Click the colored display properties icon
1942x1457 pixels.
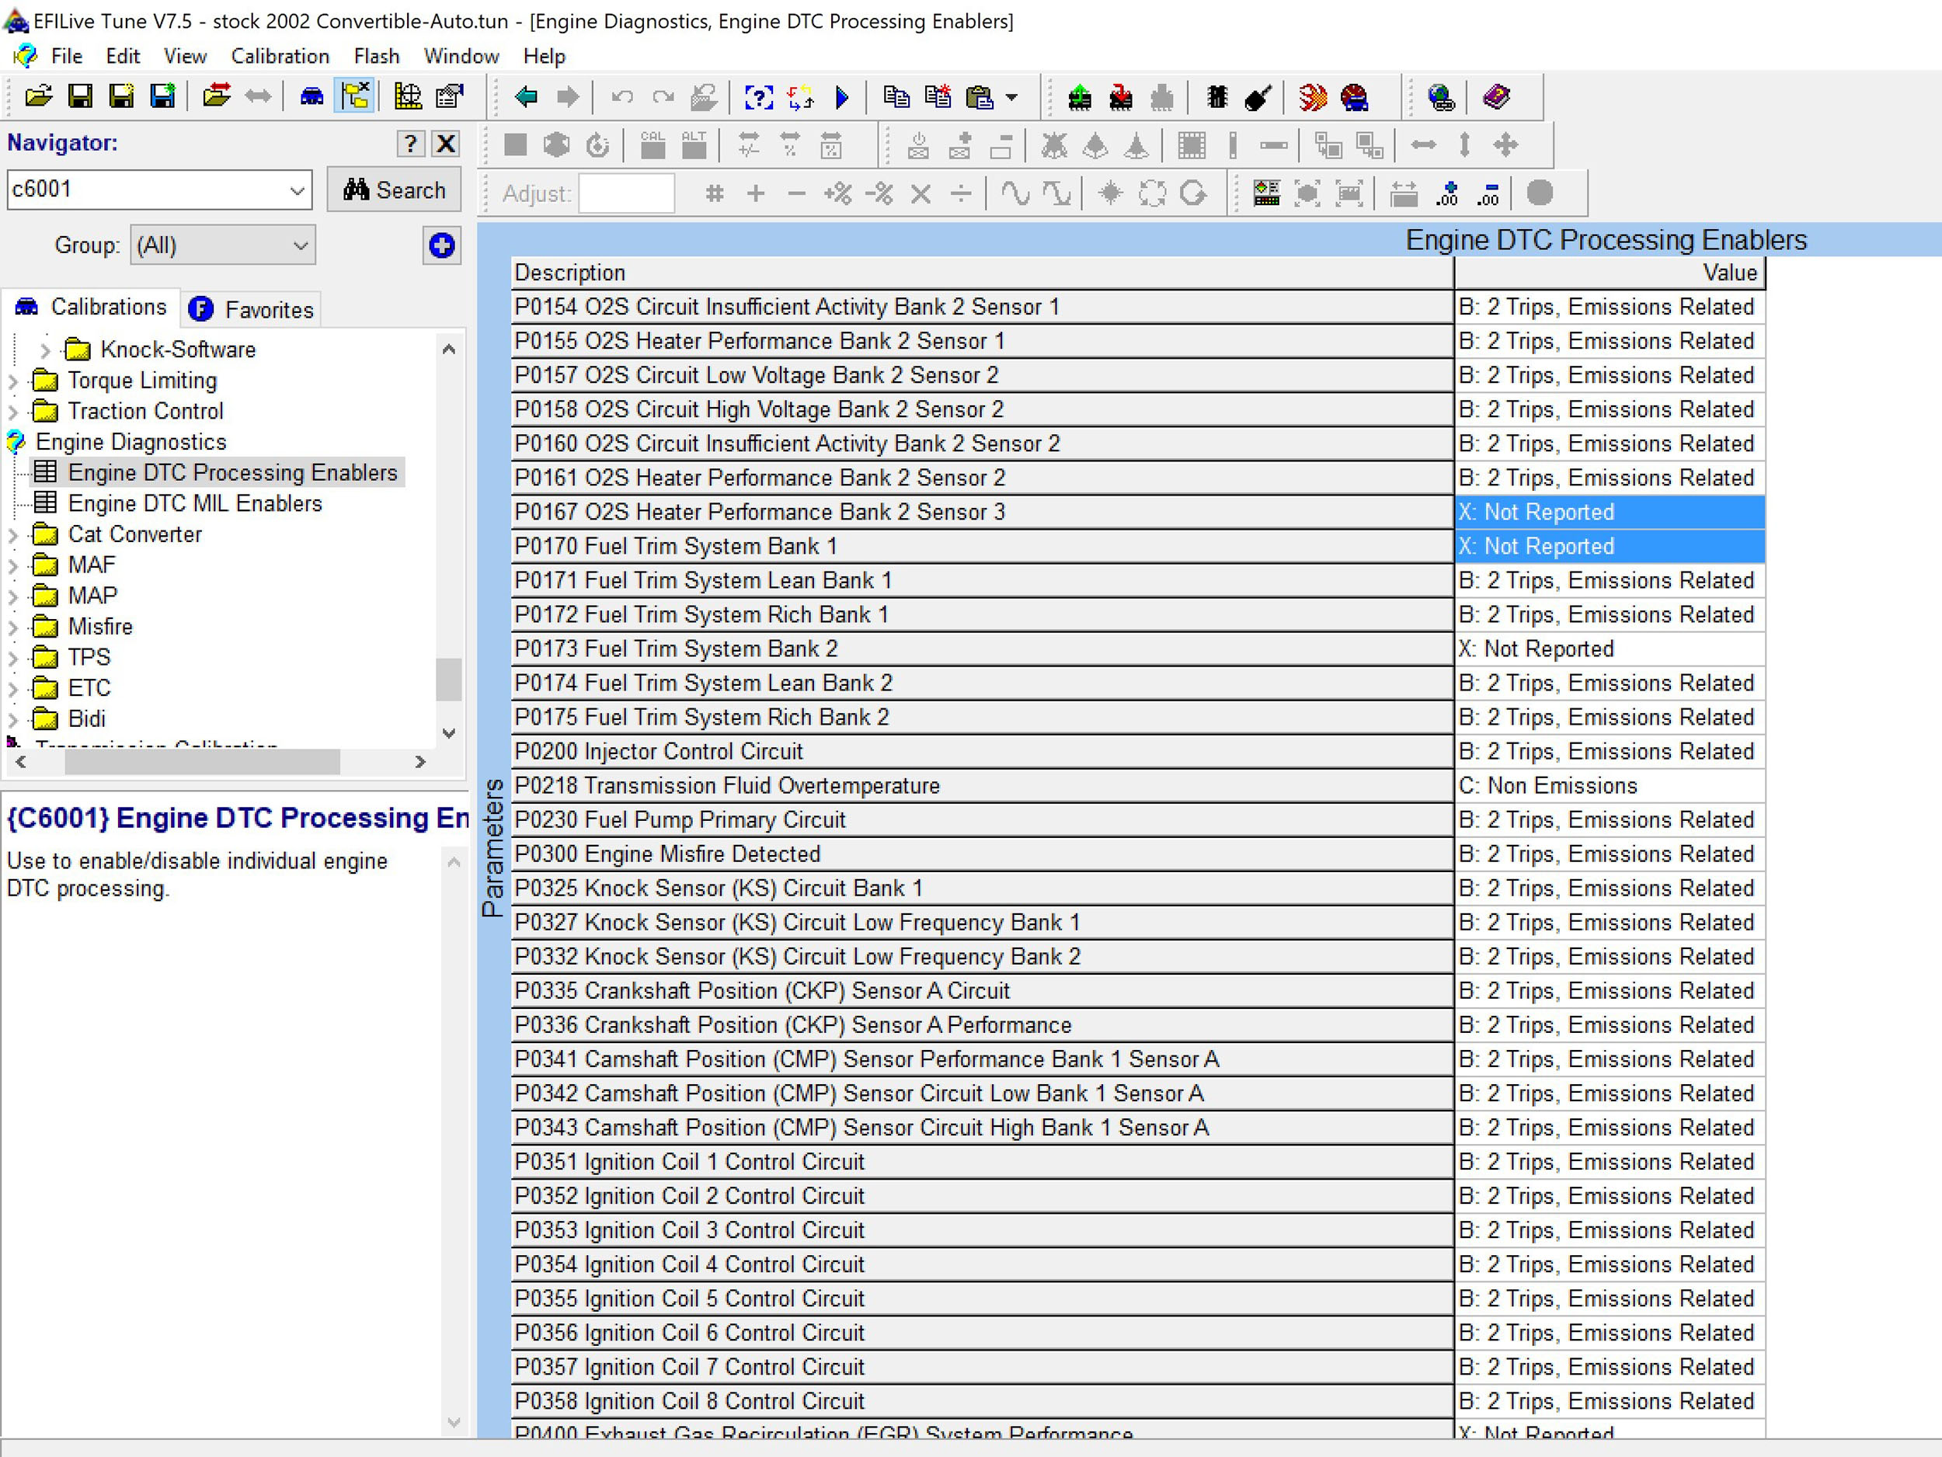(x=1266, y=193)
